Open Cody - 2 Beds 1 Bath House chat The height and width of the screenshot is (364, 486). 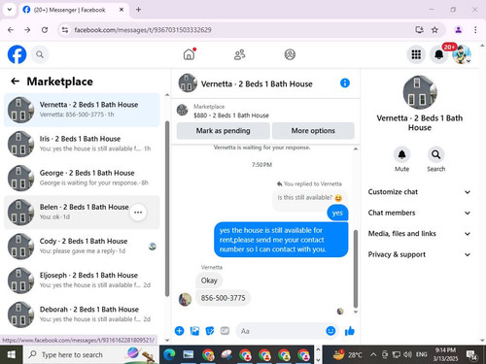tap(82, 247)
